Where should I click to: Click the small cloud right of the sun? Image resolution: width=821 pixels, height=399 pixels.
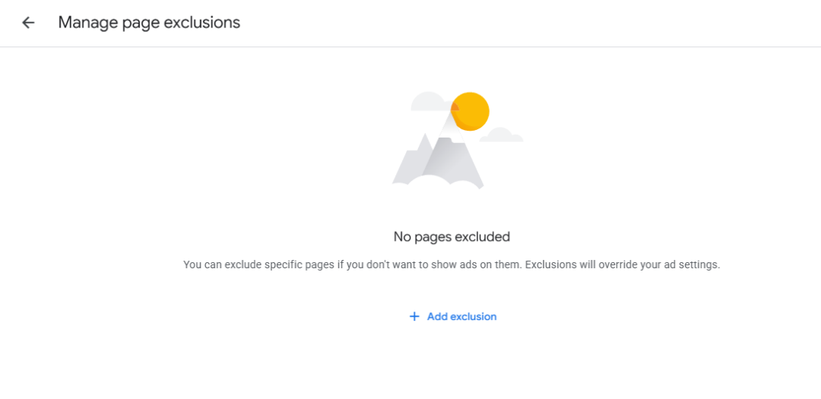coord(501,136)
